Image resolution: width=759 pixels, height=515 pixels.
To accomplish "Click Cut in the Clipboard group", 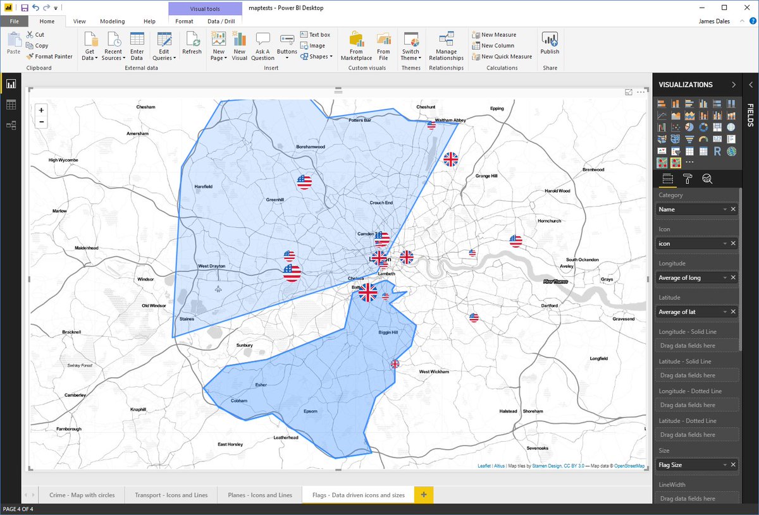I will tap(35, 35).
